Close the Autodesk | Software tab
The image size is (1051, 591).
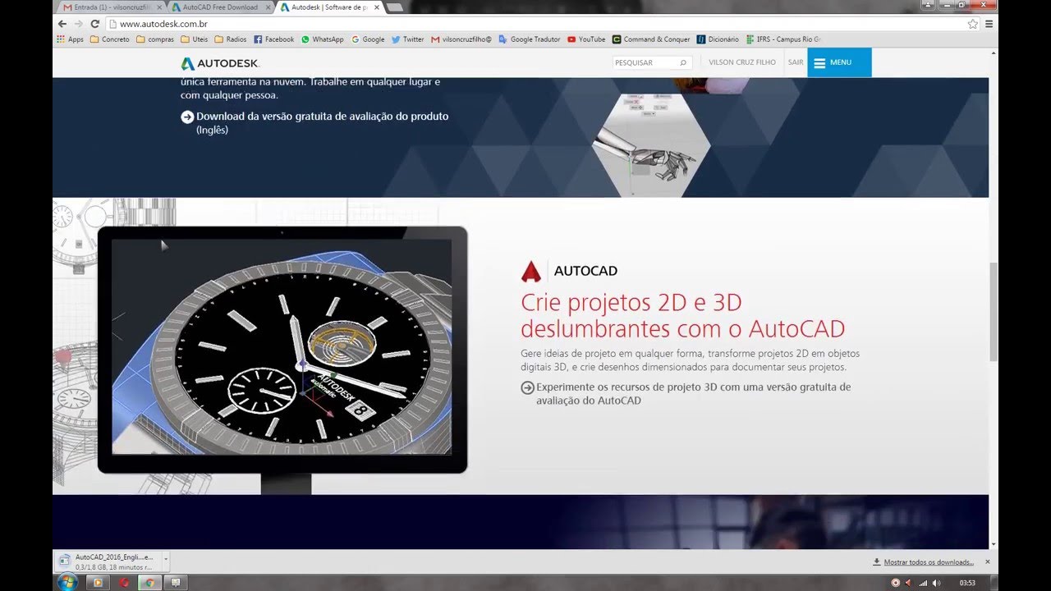click(x=377, y=7)
